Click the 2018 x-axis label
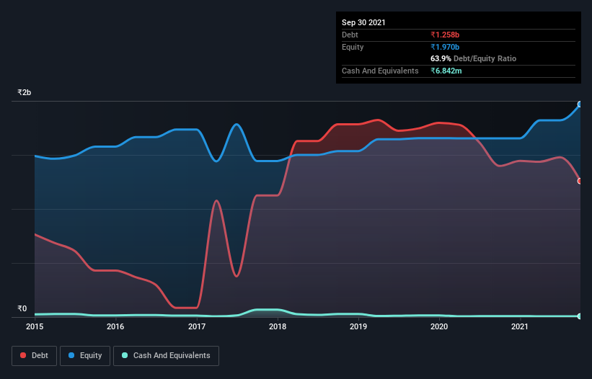The image size is (592, 379). point(278,326)
